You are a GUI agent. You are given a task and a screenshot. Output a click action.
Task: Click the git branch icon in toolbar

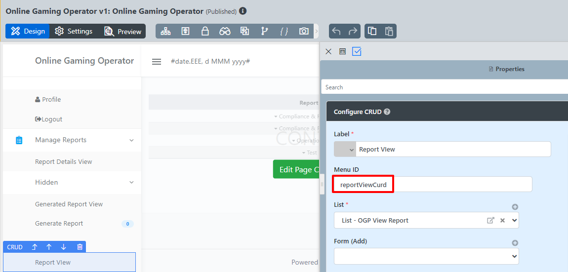pos(264,32)
